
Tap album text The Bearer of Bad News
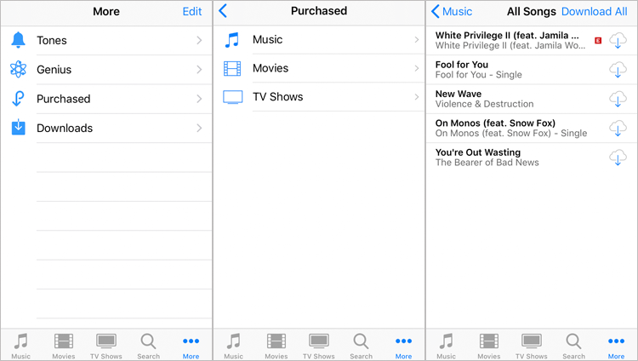pos(487,163)
